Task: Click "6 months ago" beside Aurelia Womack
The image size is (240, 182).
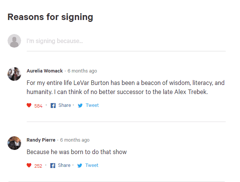Action: 83,71
